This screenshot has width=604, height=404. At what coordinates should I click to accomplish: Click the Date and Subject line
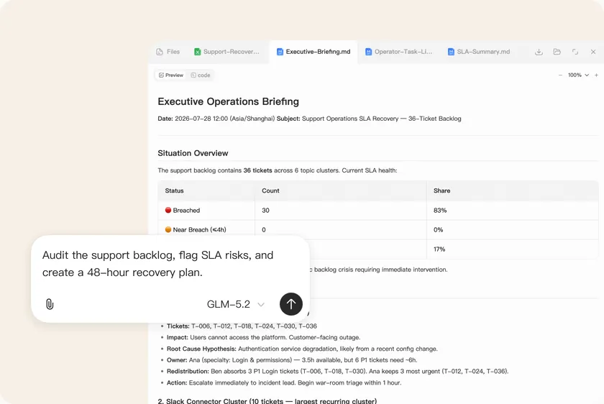(x=309, y=119)
